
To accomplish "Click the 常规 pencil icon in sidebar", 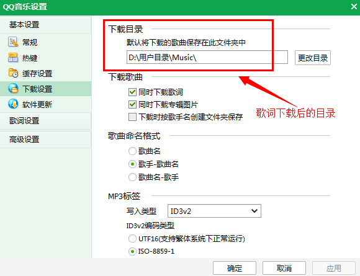I will coord(13,42).
